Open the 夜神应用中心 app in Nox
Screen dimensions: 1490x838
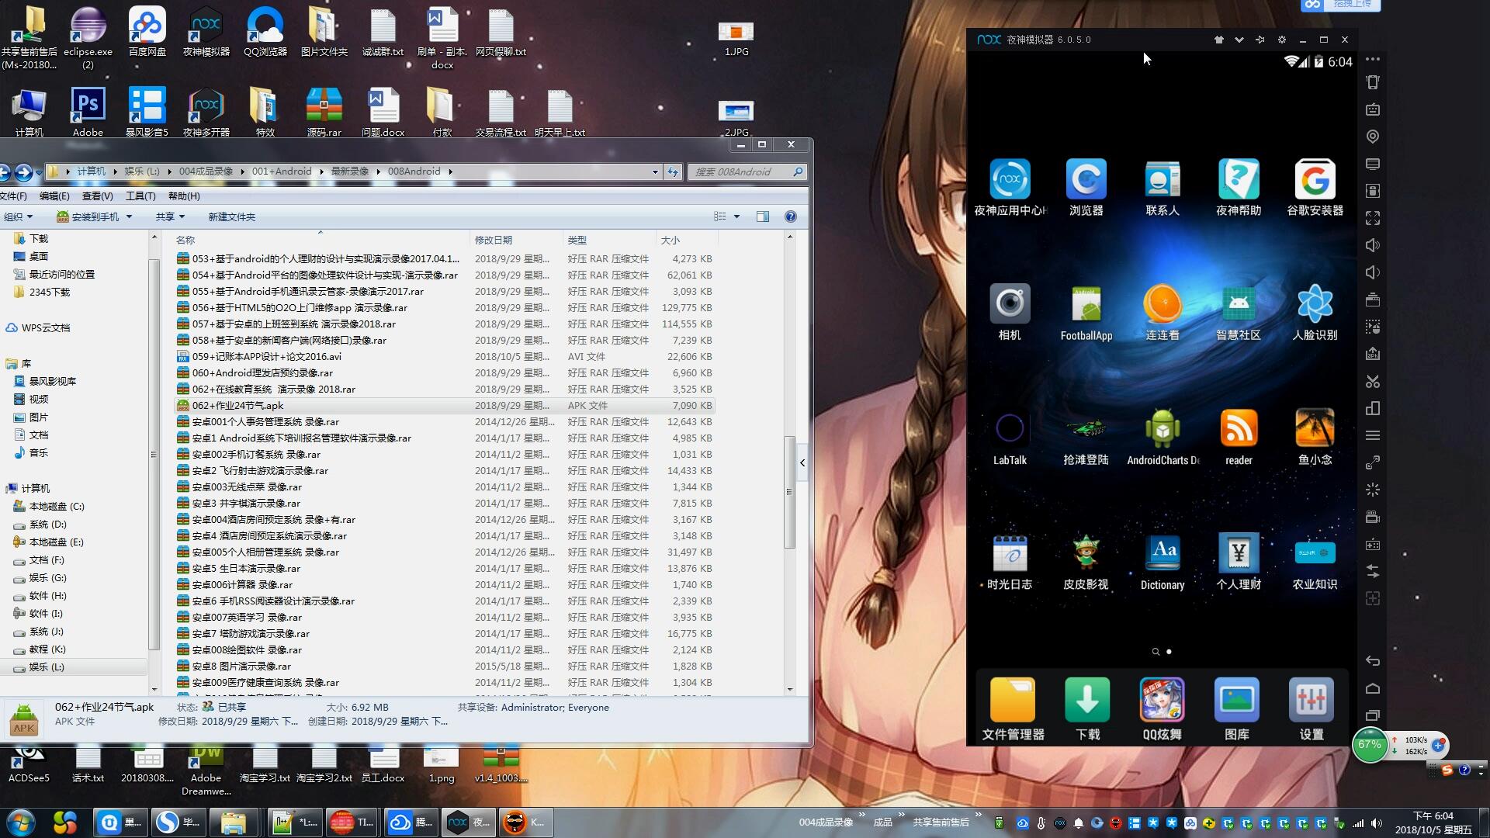pyautogui.click(x=1010, y=188)
